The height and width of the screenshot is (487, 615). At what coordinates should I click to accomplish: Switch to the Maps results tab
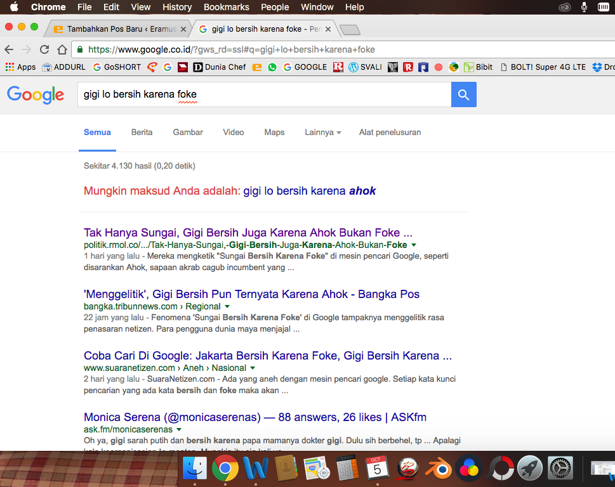(275, 133)
